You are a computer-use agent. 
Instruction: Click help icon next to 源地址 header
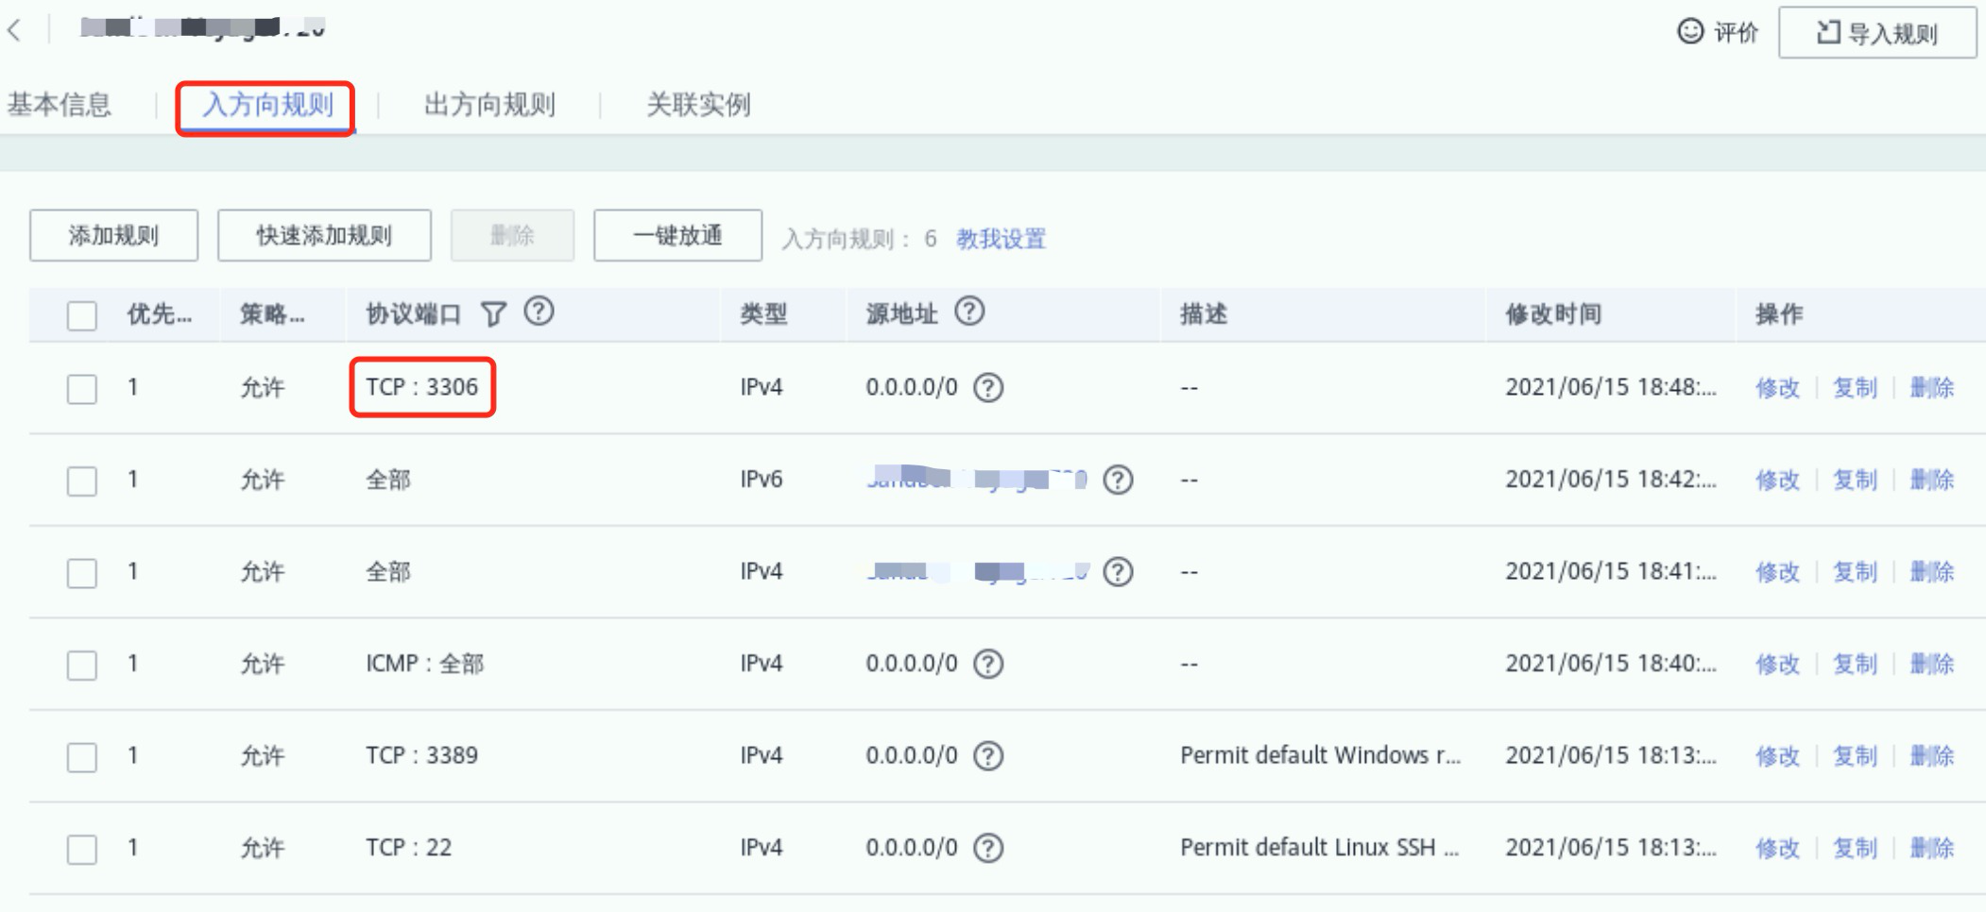coord(969,312)
